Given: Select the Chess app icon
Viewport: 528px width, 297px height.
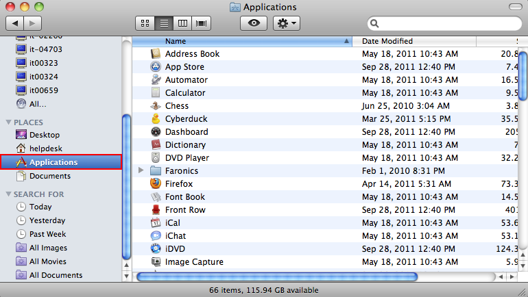Looking at the screenshot, I should pyautogui.click(x=156, y=106).
